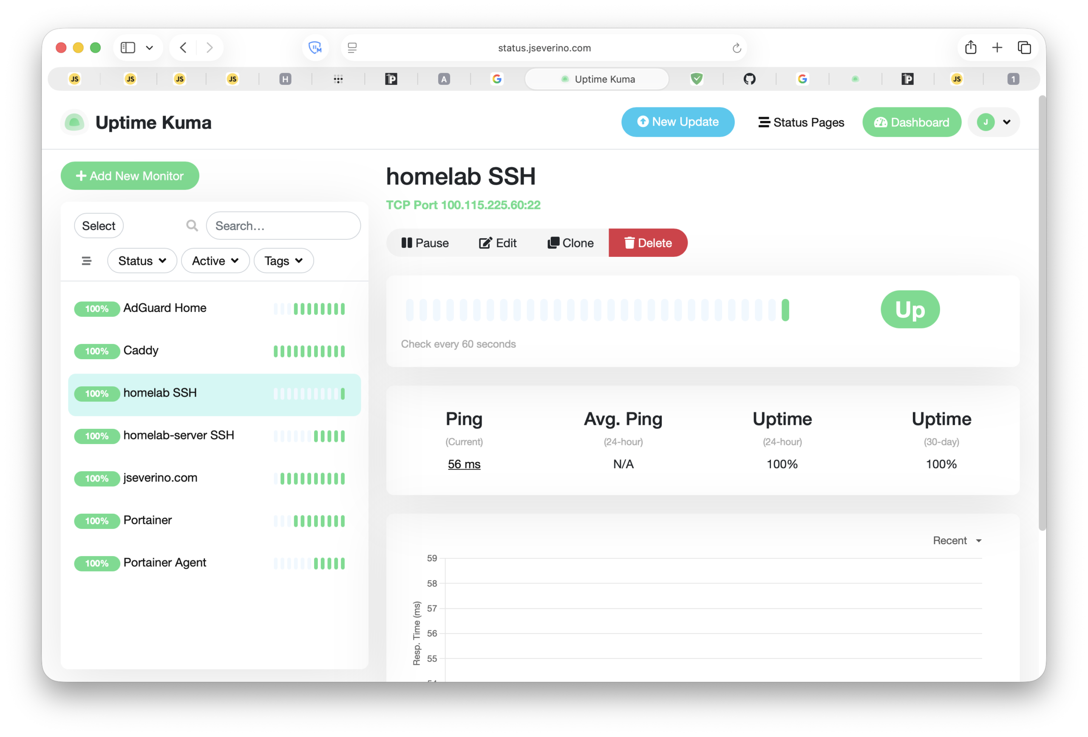Pause the homelab SSH monitor
This screenshot has height=737, width=1088.
[425, 243]
